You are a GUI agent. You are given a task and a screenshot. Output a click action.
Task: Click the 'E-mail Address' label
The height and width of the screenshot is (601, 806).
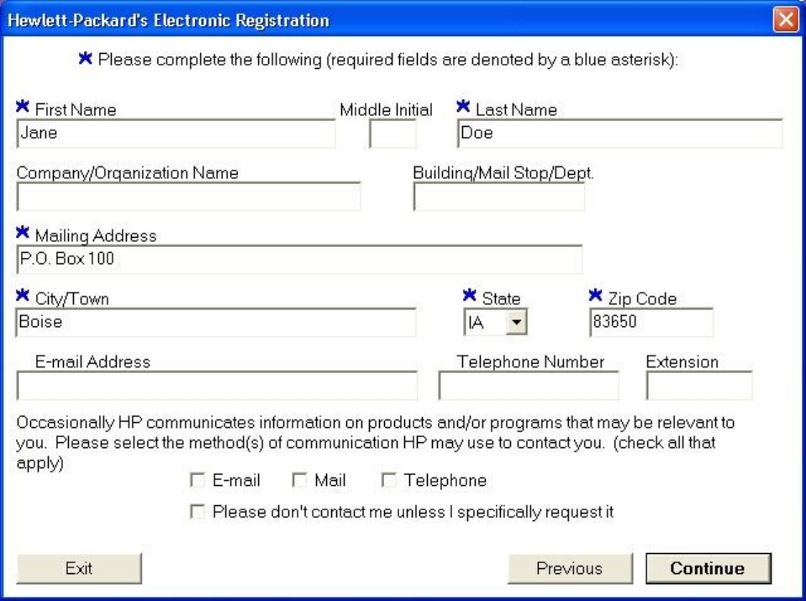pyautogui.click(x=92, y=362)
